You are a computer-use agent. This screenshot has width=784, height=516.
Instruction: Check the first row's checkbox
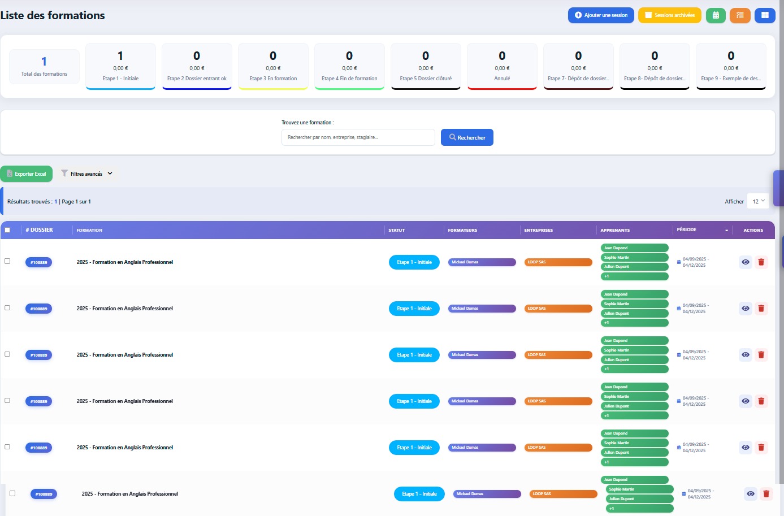(x=7, y=261)
